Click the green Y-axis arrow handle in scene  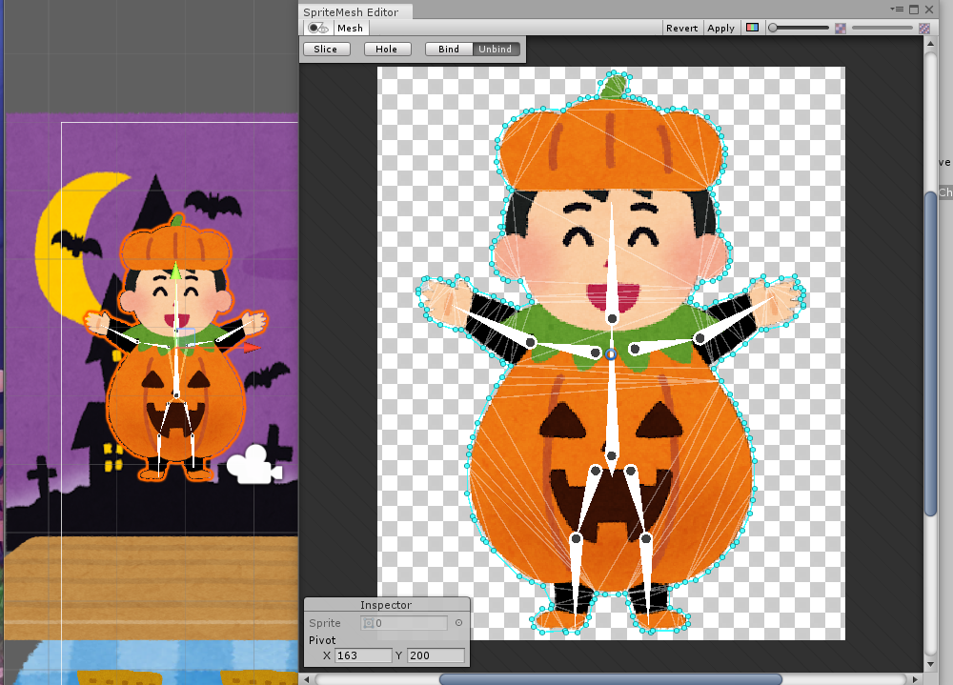click(x=175, y=272)
